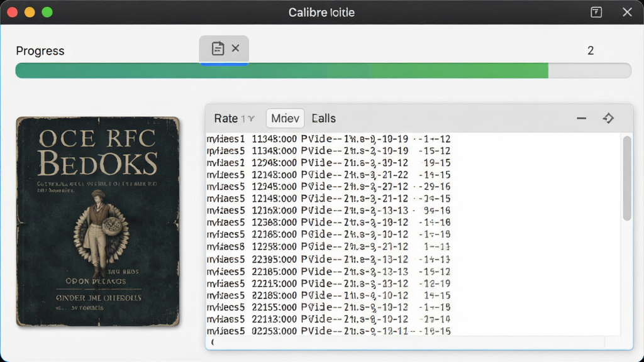Click the green zoom traffic light button
The height and width of the screenshot is (362, 644).
(47, 13)
